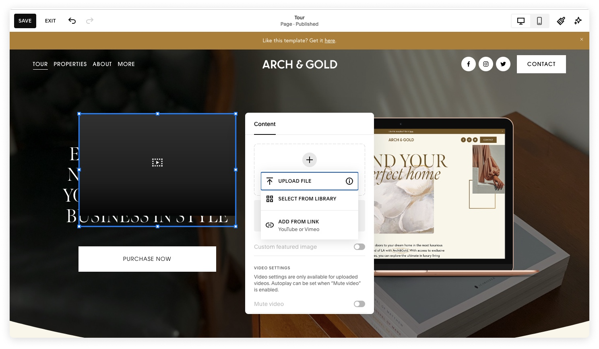Choose SELECT FROM LIBRARY option
This screenshot has width=599, height=349.
point(307,198)
